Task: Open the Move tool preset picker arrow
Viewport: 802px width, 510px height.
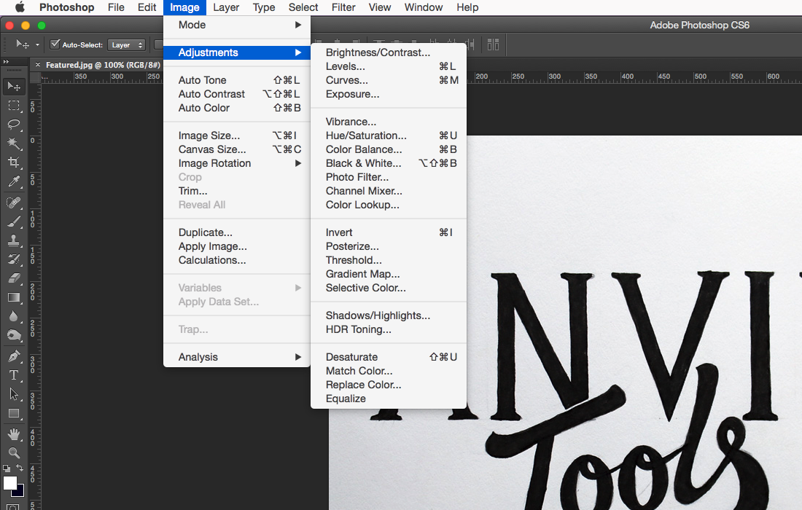Action: (37, 45)
